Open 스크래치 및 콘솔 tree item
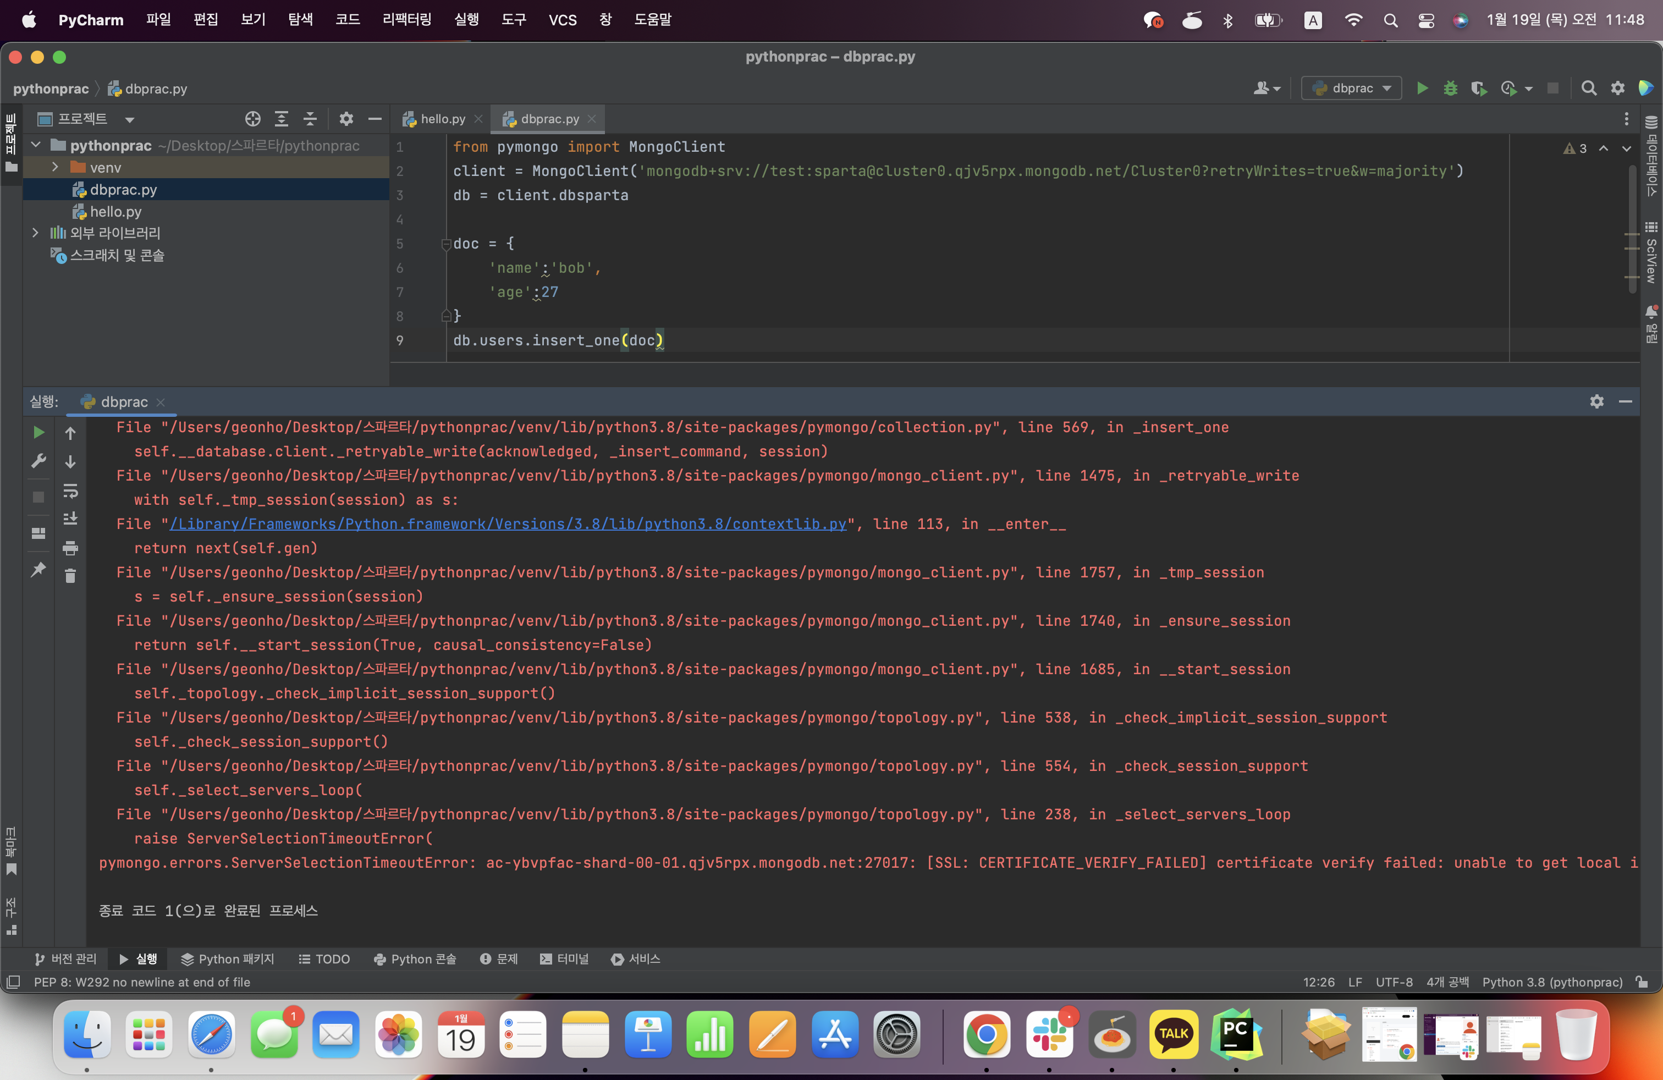This screenshot has width=1663, height=1080. 107,255
